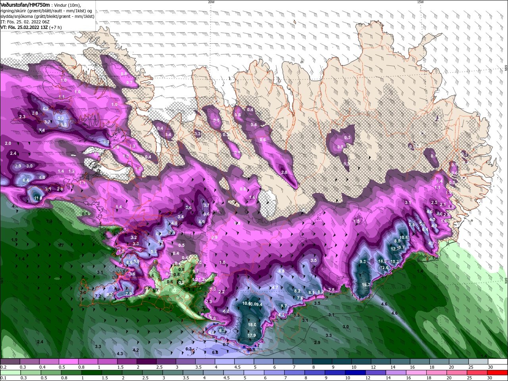Click the 0.1 label in the bottom legend row
Viewport: 508px width, 381px height.
point(3,377)
